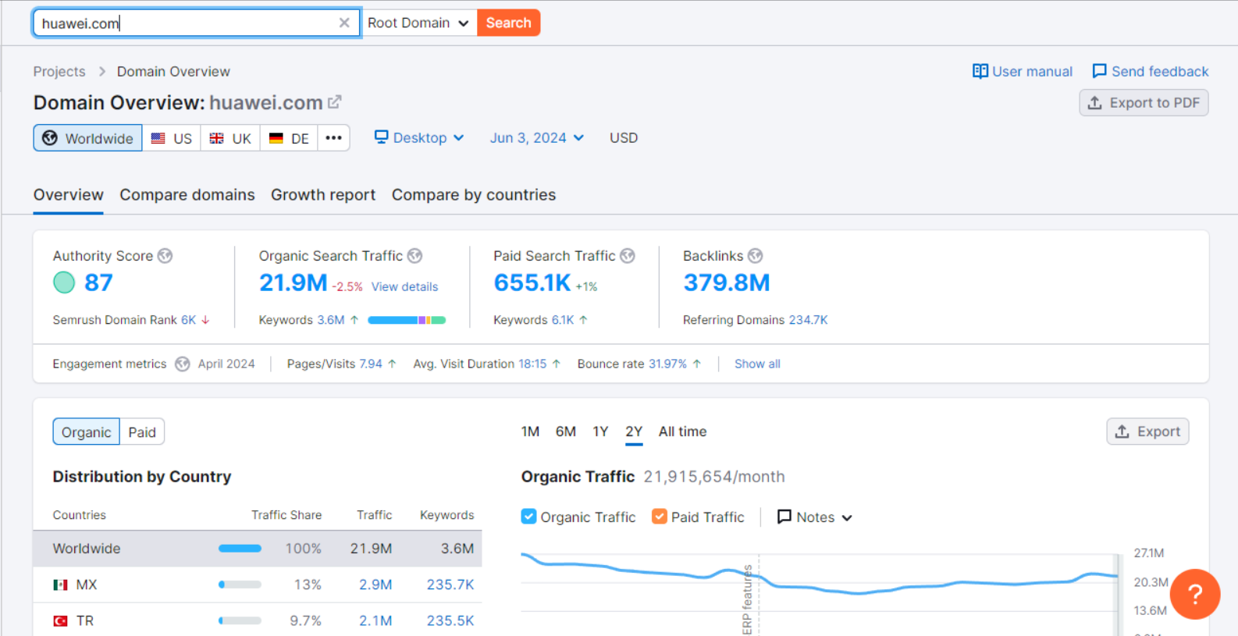Image resolution: width=1238 pixels, height=636 pixels.
Task: Click the MX traffic share bar
Action: pyautogui.click(x=240, y=584)
